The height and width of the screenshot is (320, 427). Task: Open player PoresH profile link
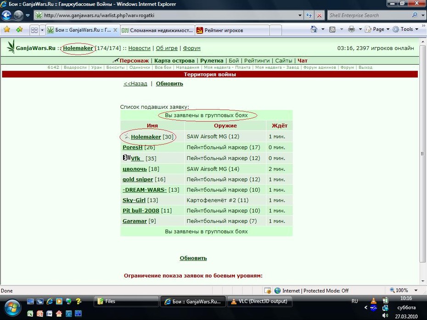point(132,147)
